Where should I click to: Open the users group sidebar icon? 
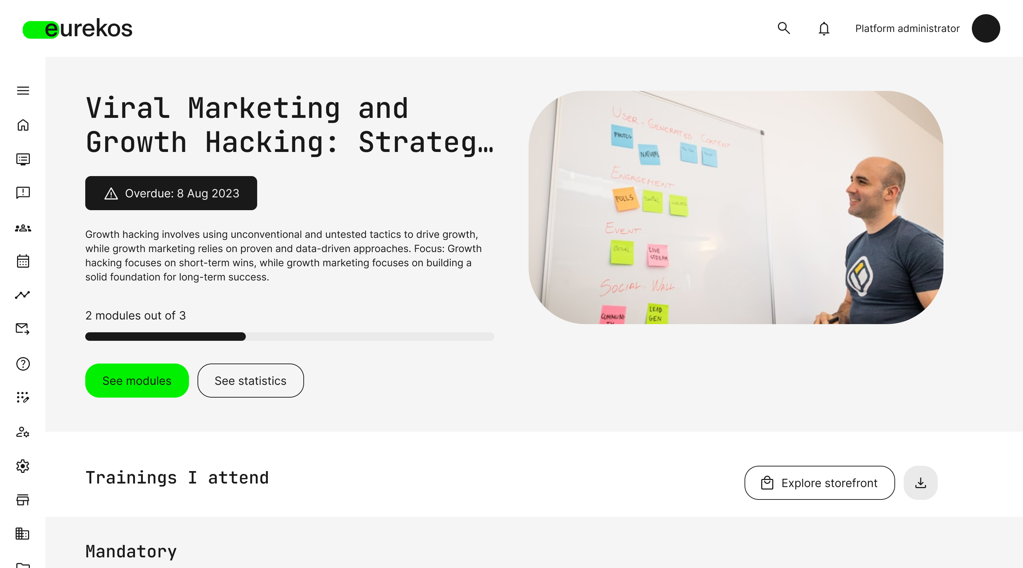tap(23, 228)
